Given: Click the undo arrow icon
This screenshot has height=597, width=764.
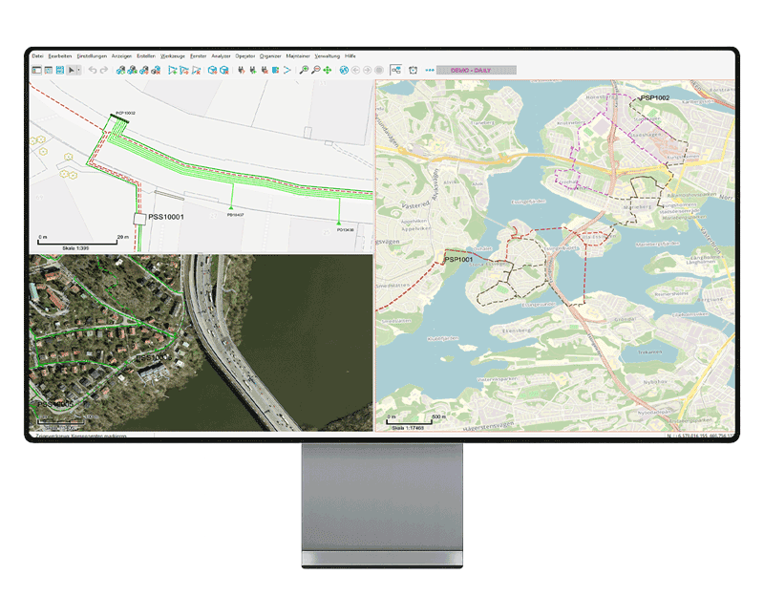Looking at the screenshot, I should 92,70.
